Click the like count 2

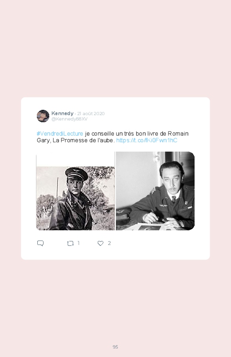point(109,243)
